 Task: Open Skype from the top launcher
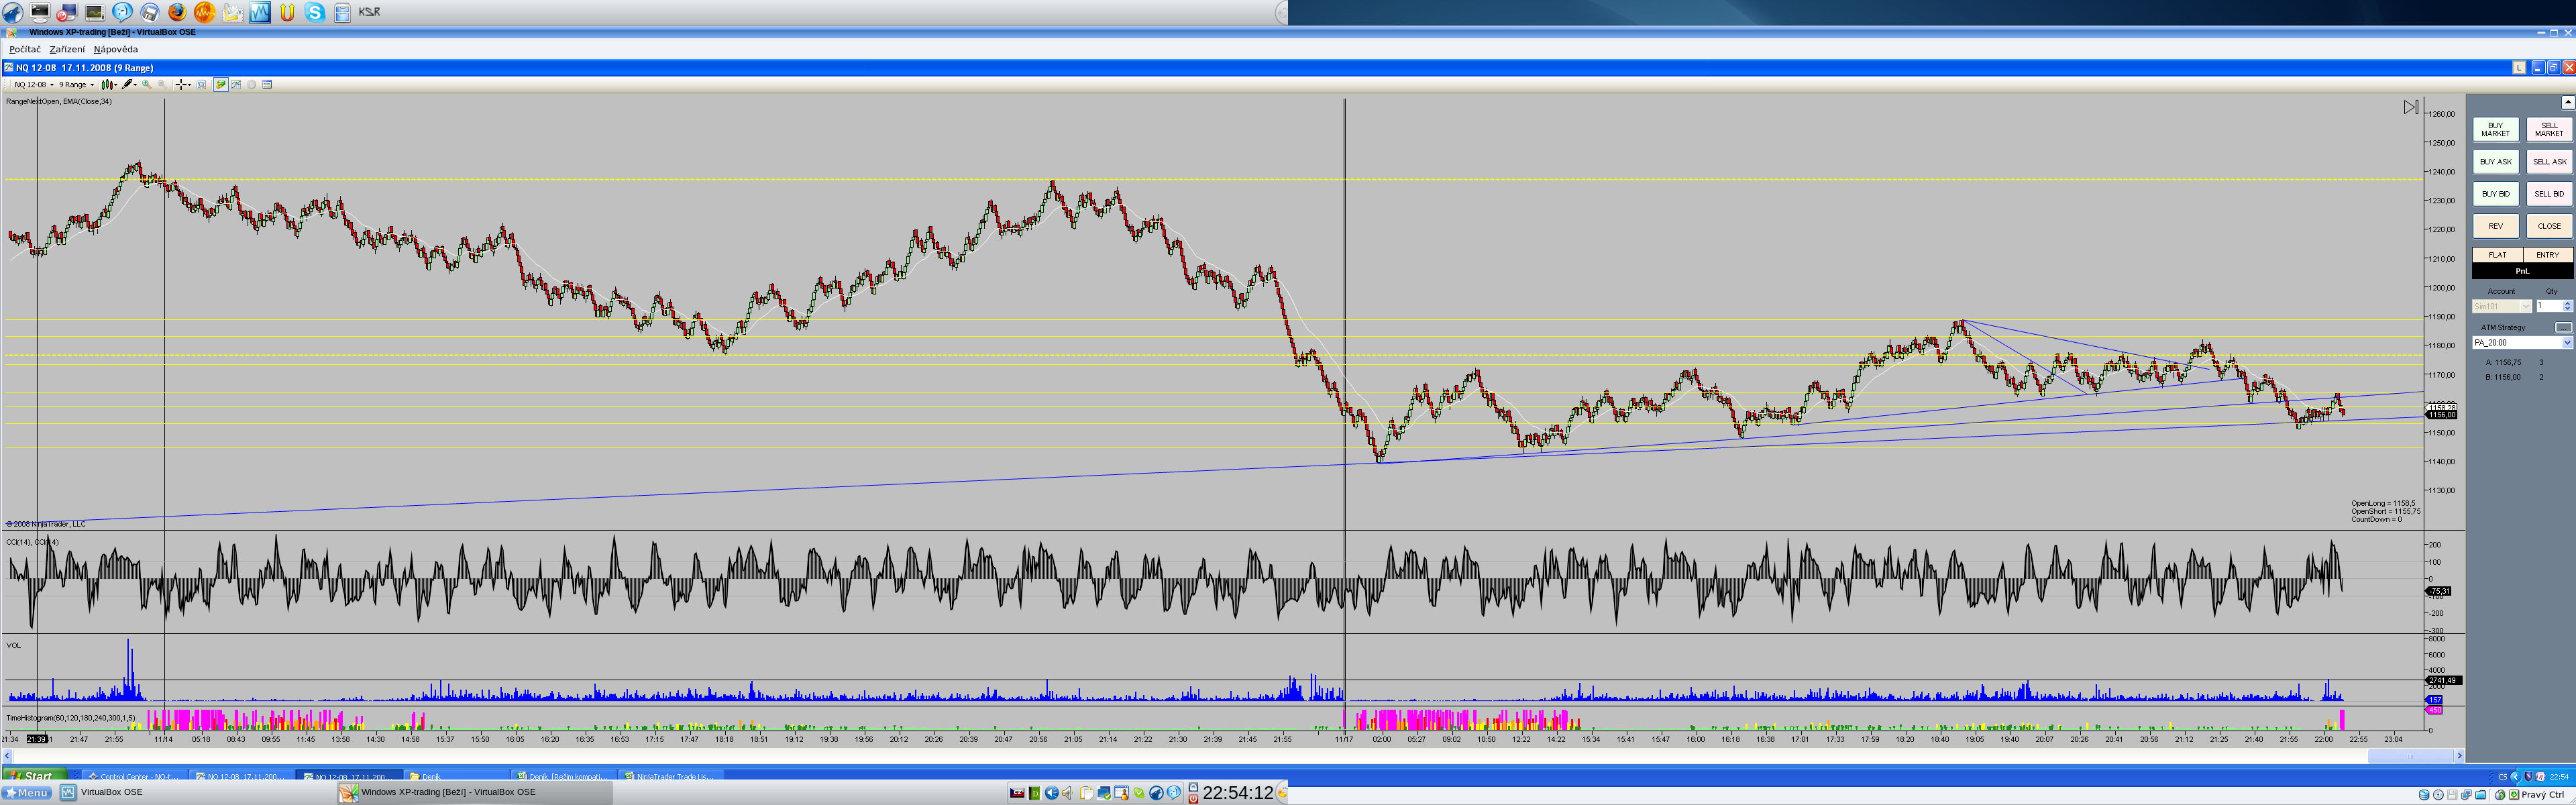coord(315,12)
